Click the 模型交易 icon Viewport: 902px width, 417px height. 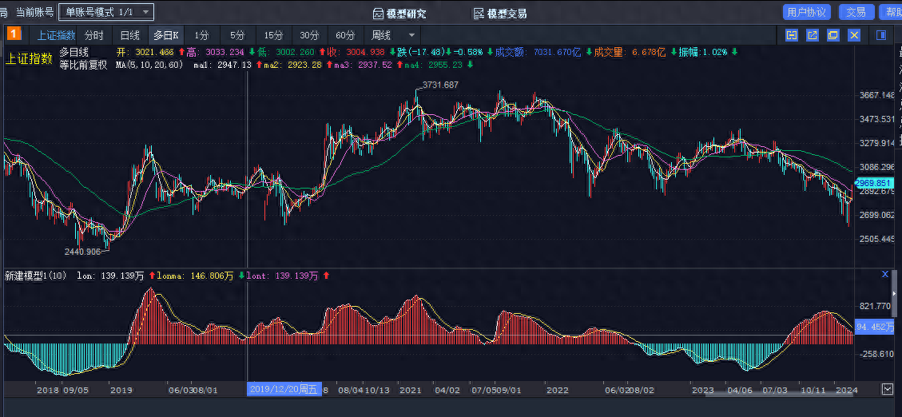(x=479, y=14)
